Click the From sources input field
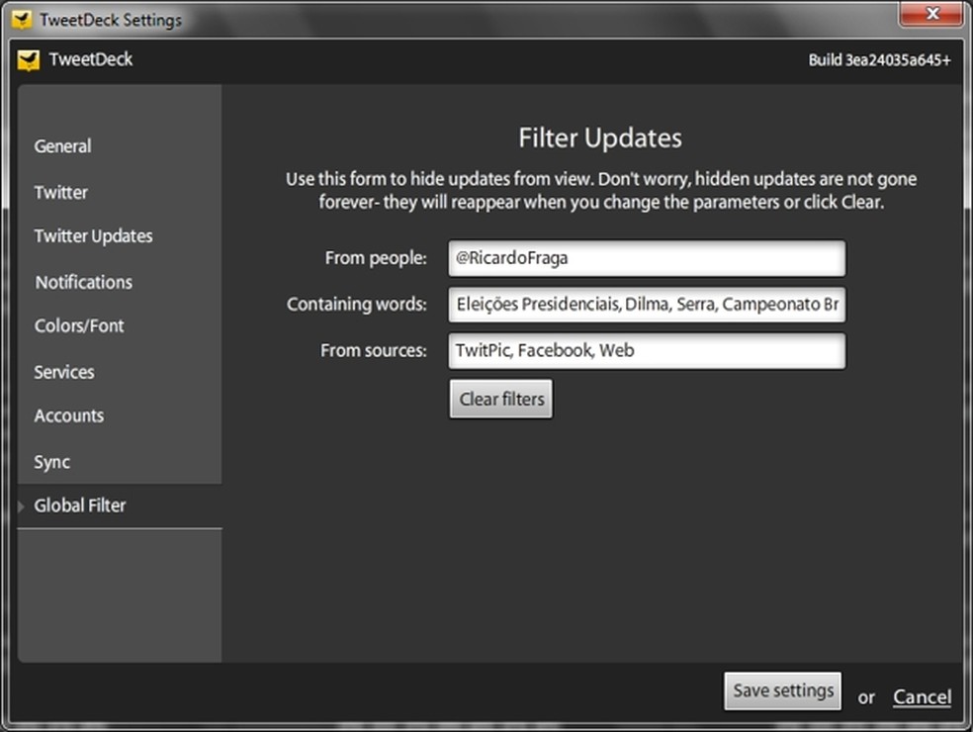 647,351
